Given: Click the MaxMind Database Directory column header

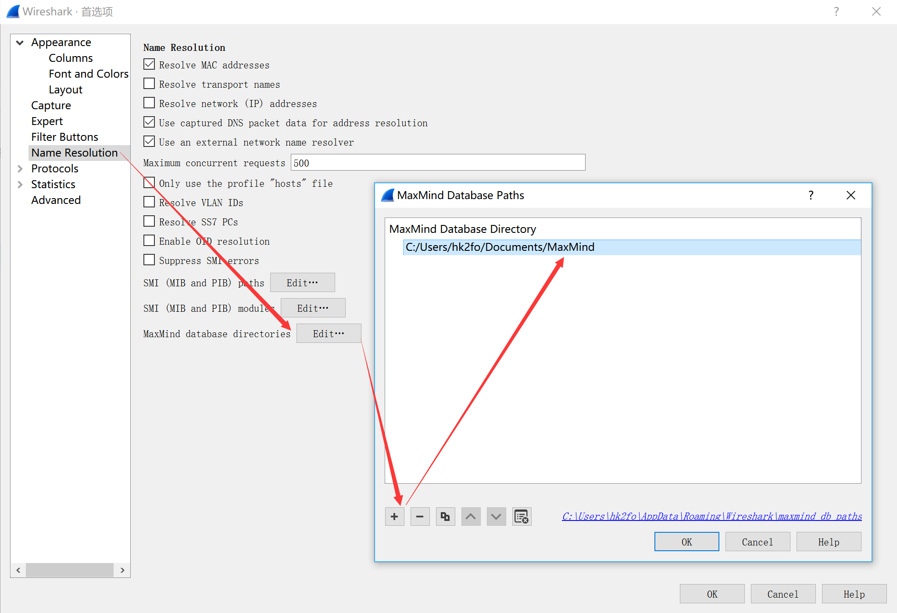Looking at the screenshot, I should [x=463, y=229].
